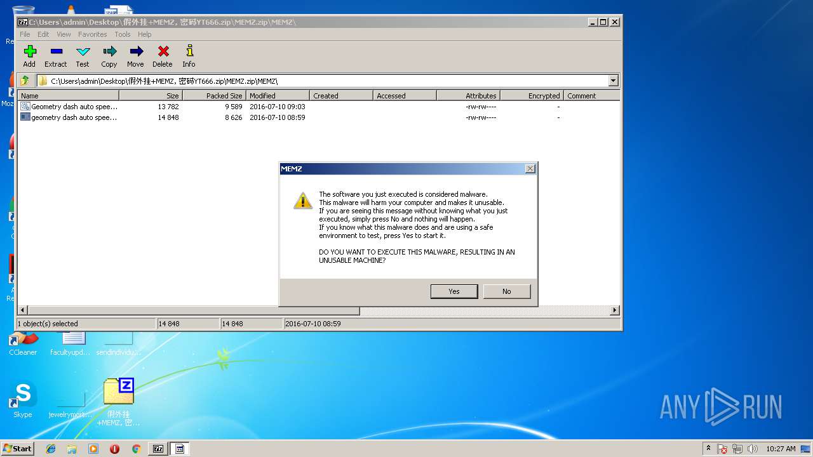Image resolution: width=813 pixels, height=457 pixels.
Task: Open Windows Explorer from the taskbar
Action: [72, 449]
